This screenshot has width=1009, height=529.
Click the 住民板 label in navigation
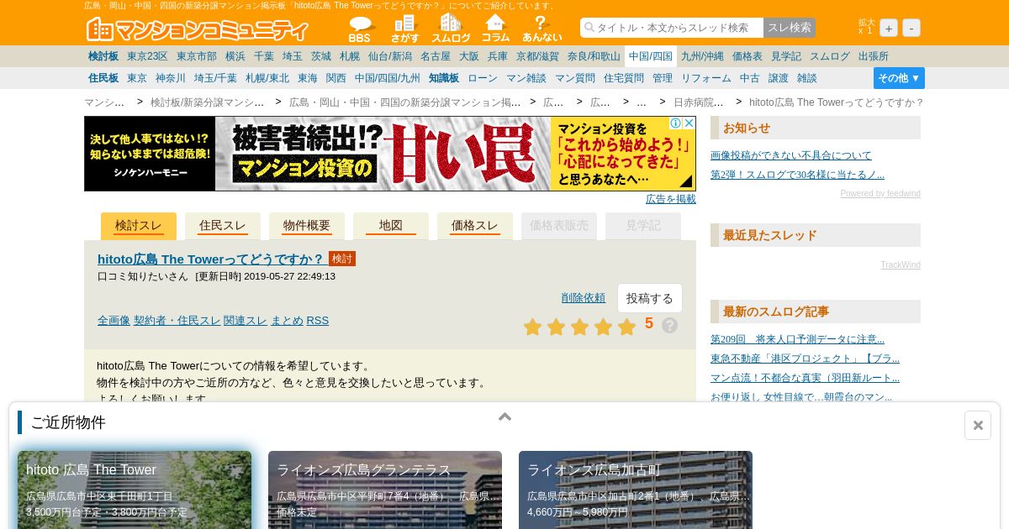103,78
